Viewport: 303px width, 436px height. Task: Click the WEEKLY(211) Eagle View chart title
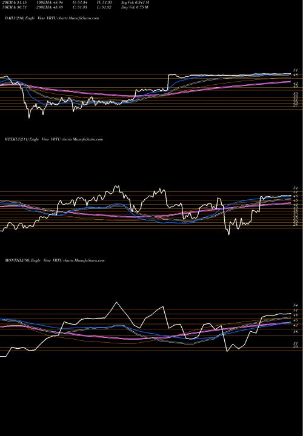54,139
